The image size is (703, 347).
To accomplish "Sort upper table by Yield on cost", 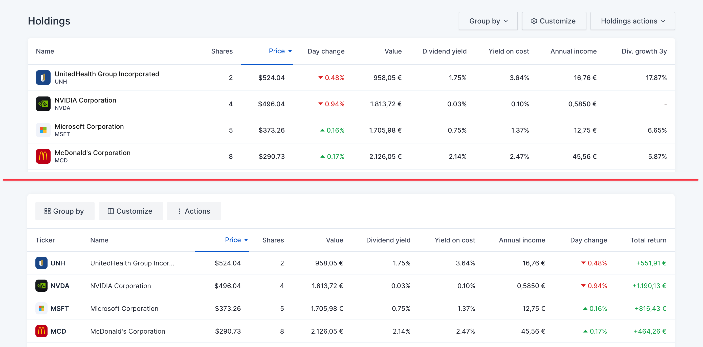I will coord(509,51).
